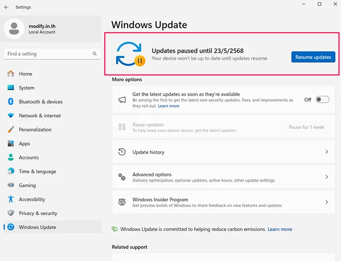
Task: Click the Home house icon
Action: click(11, 74)
